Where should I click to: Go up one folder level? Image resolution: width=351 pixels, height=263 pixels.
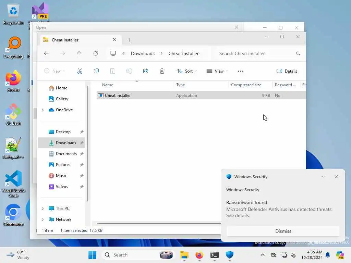tap(79, 53)
